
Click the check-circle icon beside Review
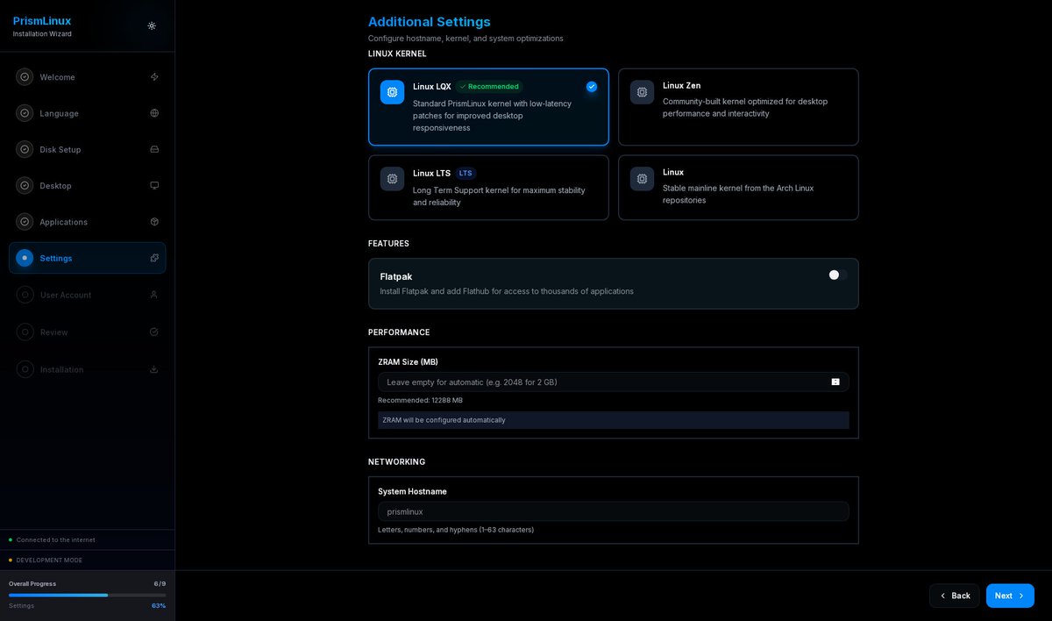pos(154,332)
